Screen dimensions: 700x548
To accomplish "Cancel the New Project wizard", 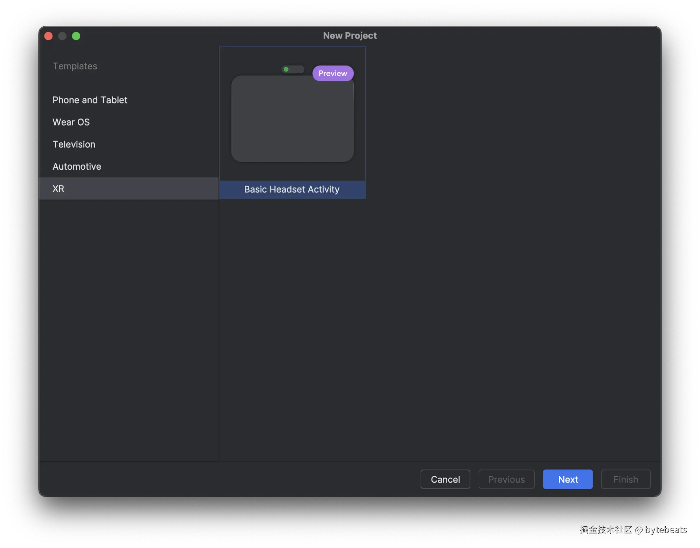I will coord(445,479).
